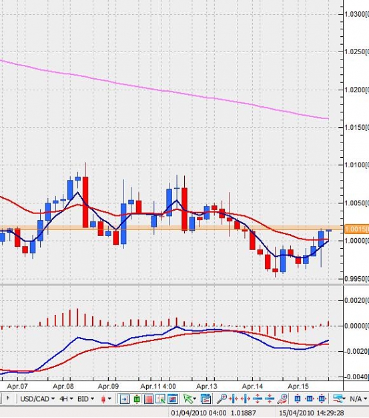Toggle the green candle icon
Image resolution: width=369 pixels, height=418 pixels.
[137, 399]
